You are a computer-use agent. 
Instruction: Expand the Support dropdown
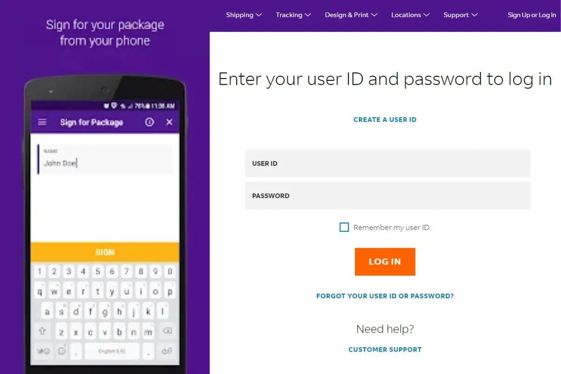[x=460, y=15]
